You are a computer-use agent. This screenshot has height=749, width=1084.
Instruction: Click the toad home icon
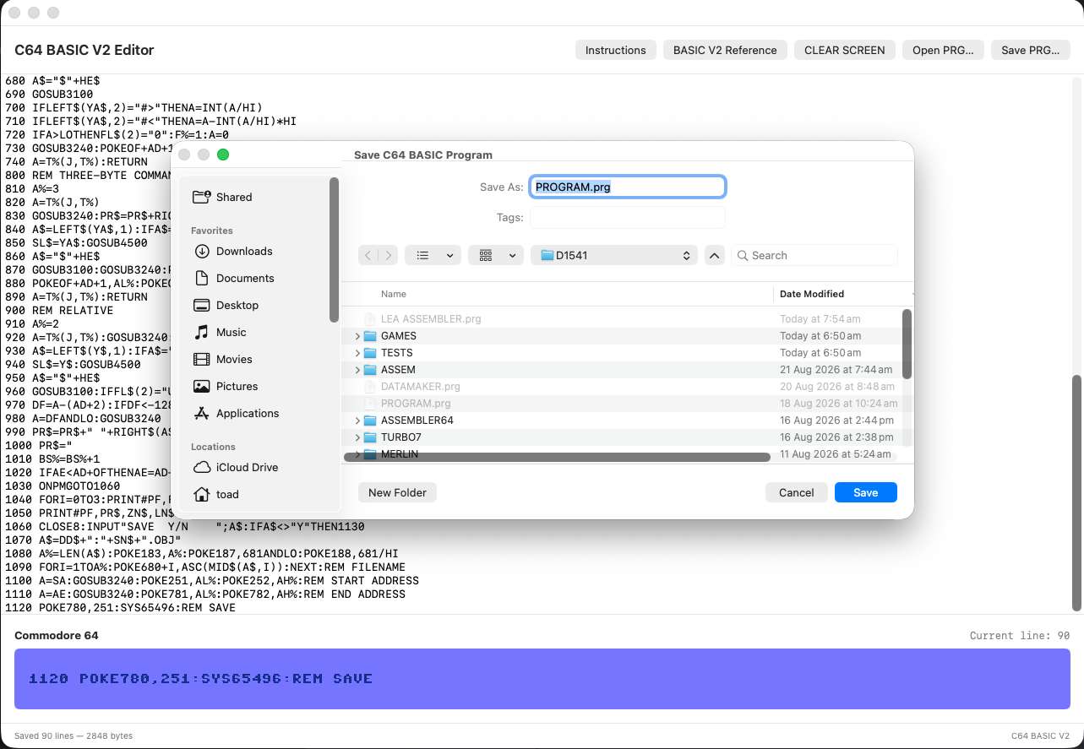pyautogui.click(x=201, y=494)
